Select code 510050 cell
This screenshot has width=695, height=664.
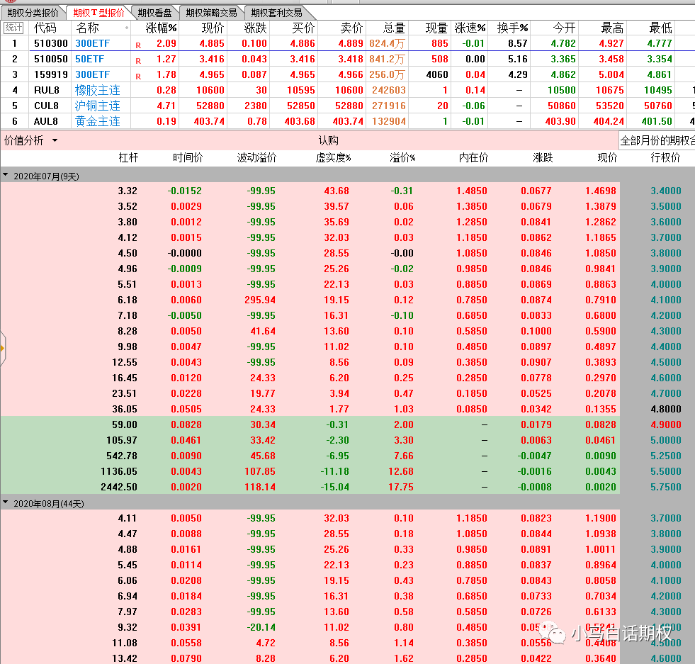point(51,59)
